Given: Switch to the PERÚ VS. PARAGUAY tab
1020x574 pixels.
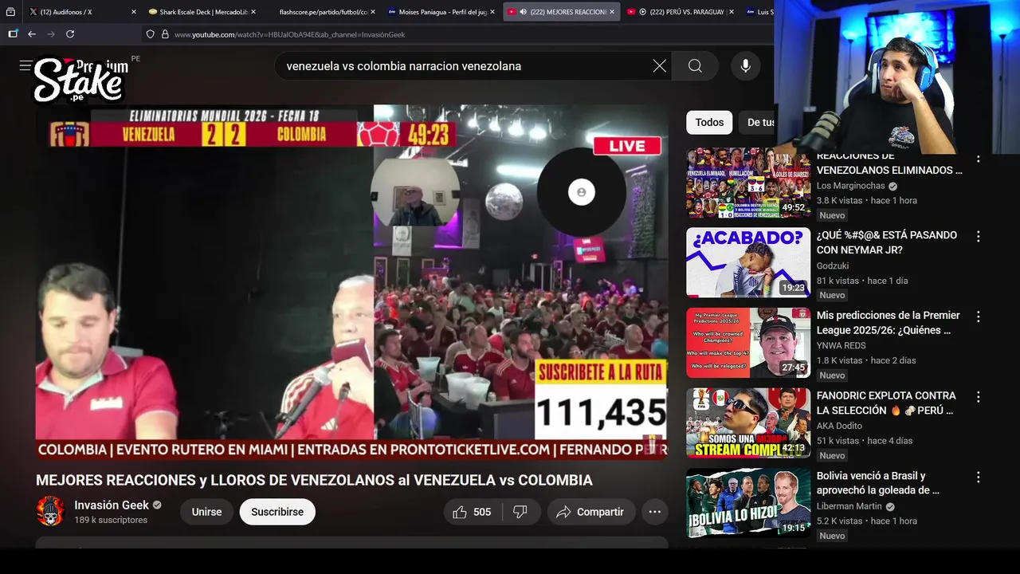Looking at the screenshot, I should pyautogui.click(x=681, y=12).
